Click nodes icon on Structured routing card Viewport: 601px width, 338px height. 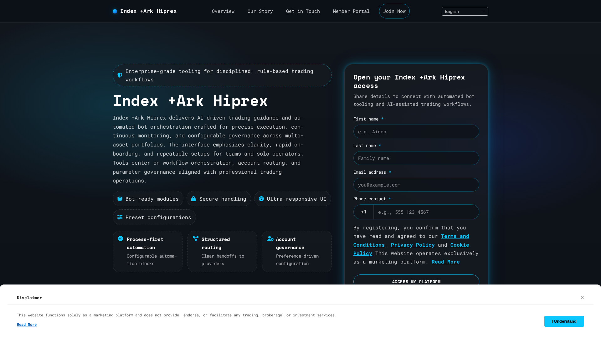(x=196, y=238)
